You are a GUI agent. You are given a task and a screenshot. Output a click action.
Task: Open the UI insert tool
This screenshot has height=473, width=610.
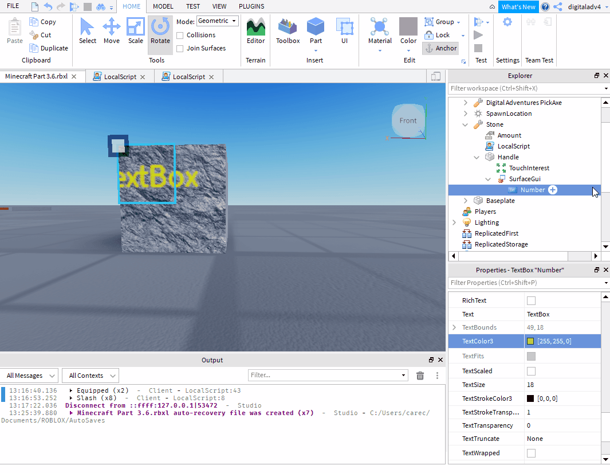pyautogui.click(x=344, y=31)
